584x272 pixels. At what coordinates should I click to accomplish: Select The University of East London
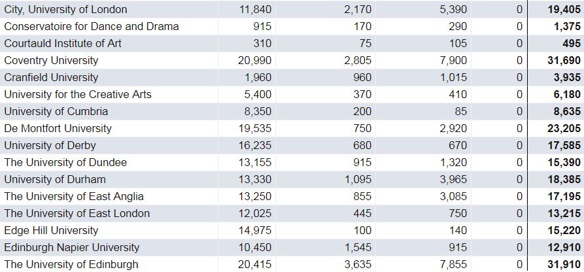(77, 214)
